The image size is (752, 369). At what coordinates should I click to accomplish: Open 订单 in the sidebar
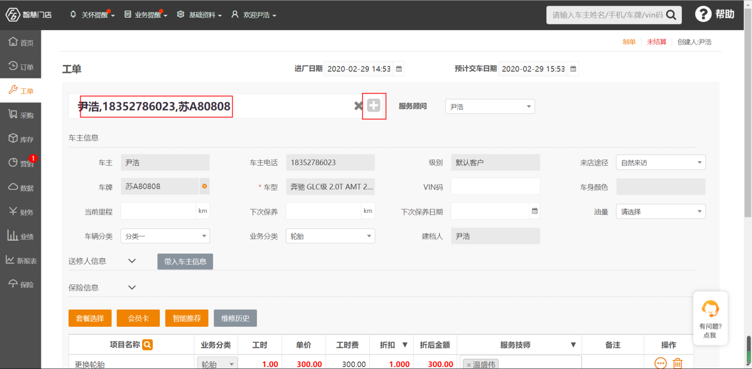(21, 66)
